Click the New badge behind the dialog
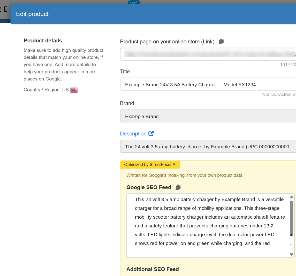Image resolution: width=296 pixels, height=276 pixels. (134, 2)
